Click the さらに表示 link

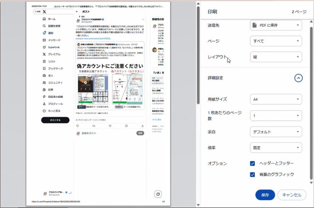[x=157, y=119]
